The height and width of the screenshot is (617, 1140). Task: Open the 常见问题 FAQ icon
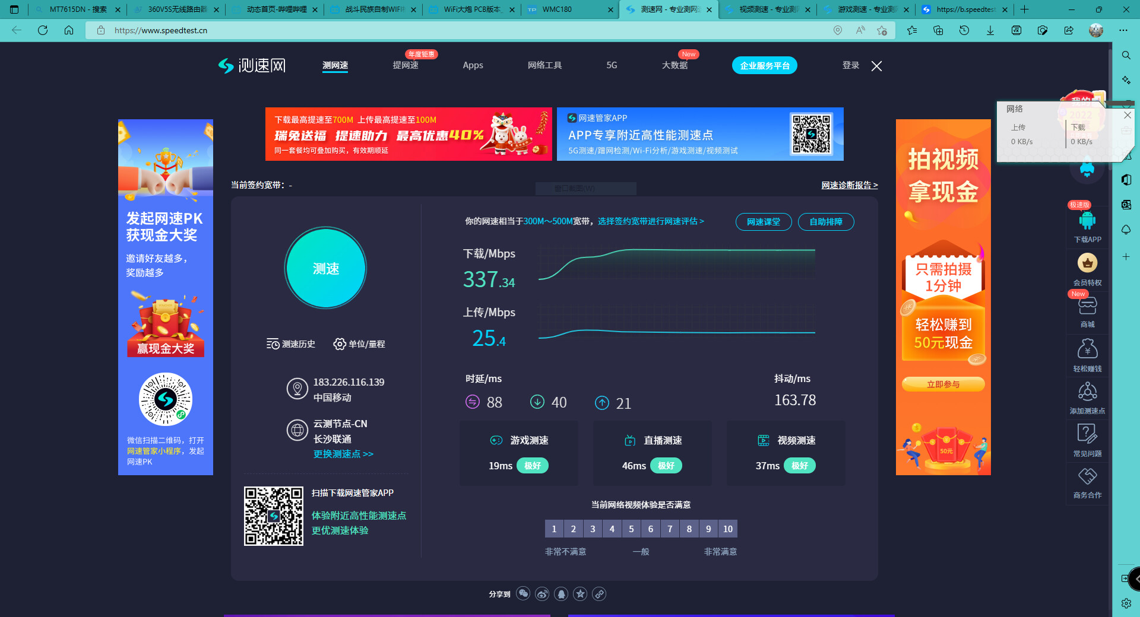click(1087, 435)
